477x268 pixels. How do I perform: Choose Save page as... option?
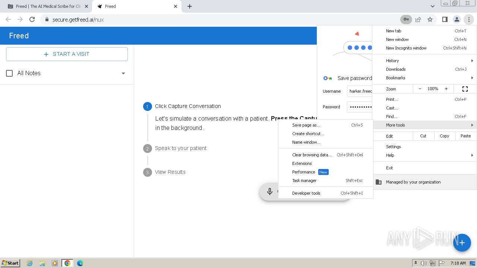coord(325,125)
